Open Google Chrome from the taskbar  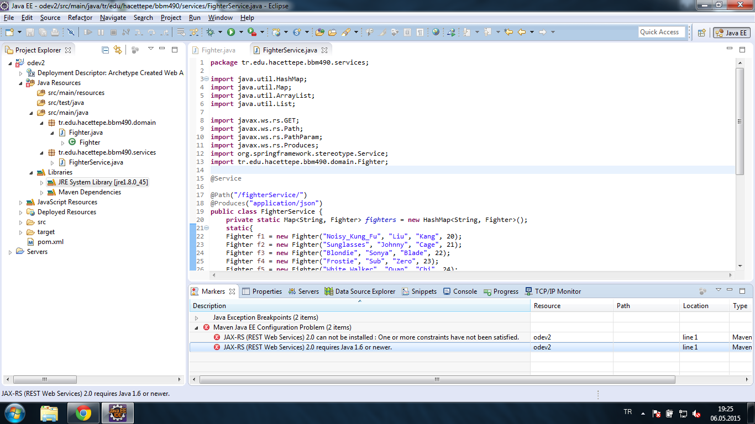83,413
